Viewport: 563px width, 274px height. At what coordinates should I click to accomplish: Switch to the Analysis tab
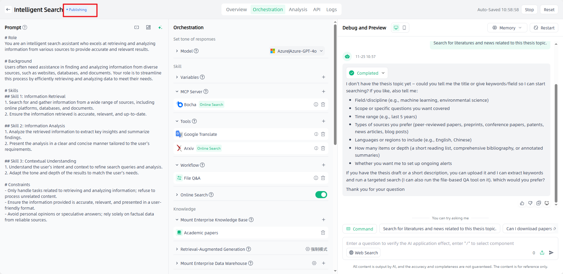tap(298, 9)
